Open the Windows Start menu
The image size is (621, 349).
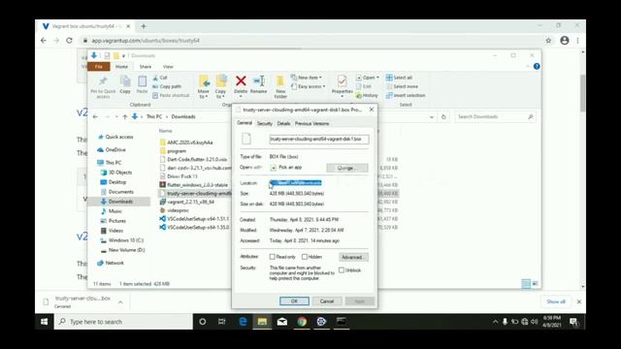click(44, 322)
